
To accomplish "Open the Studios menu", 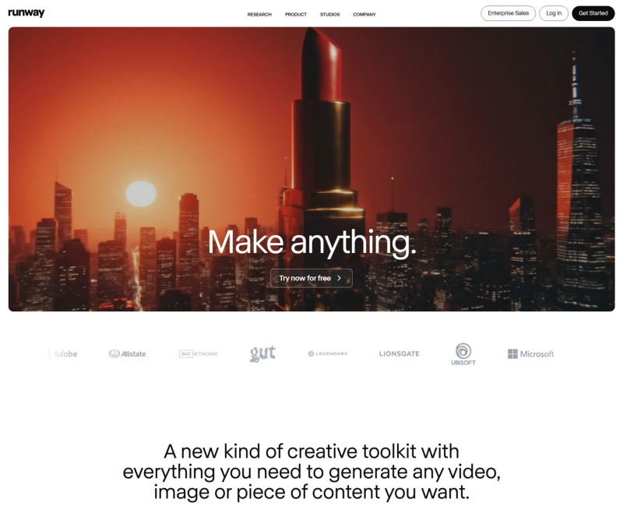I will click(x=329, y=14).
